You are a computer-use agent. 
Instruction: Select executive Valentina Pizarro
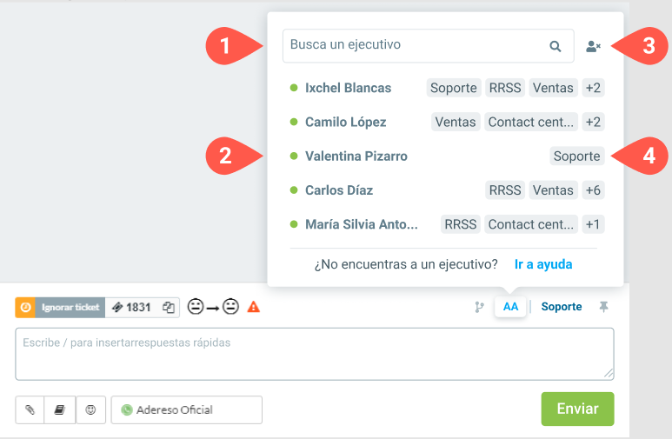[356, 156]
